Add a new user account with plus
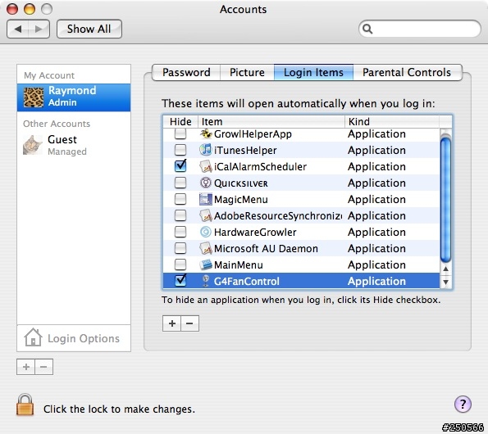This screenshot has width=488, height=434. tap(25, 367)
